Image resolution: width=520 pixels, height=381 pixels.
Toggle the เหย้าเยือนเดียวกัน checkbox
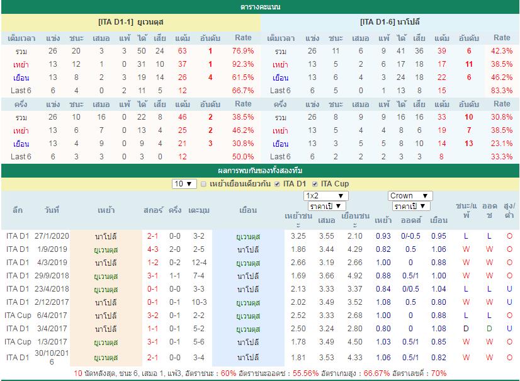pos(203,184)
